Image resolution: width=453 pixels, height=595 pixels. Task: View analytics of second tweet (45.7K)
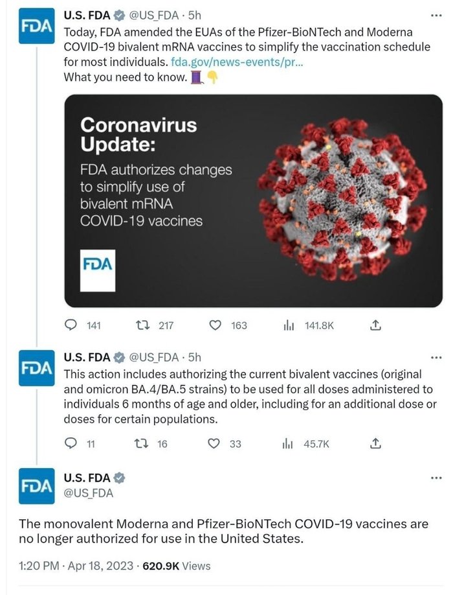tap(289, 443)
